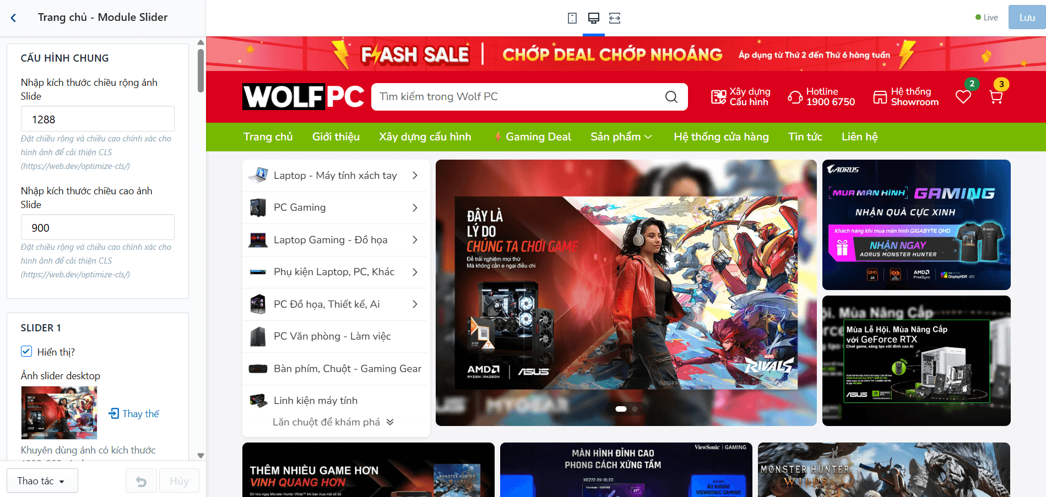
Task: Click the Lưu save button
Action: pyautogui.click(x=1027, y=18)
